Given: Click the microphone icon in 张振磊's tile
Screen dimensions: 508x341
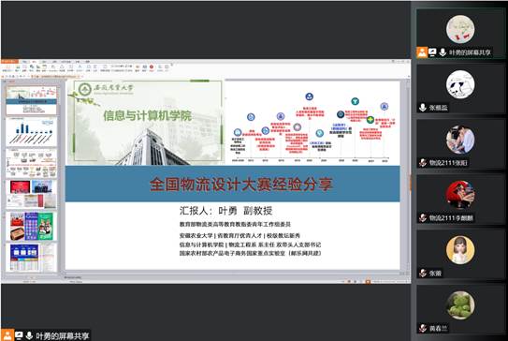Looking at the screenshot, I should coord(423,108).
